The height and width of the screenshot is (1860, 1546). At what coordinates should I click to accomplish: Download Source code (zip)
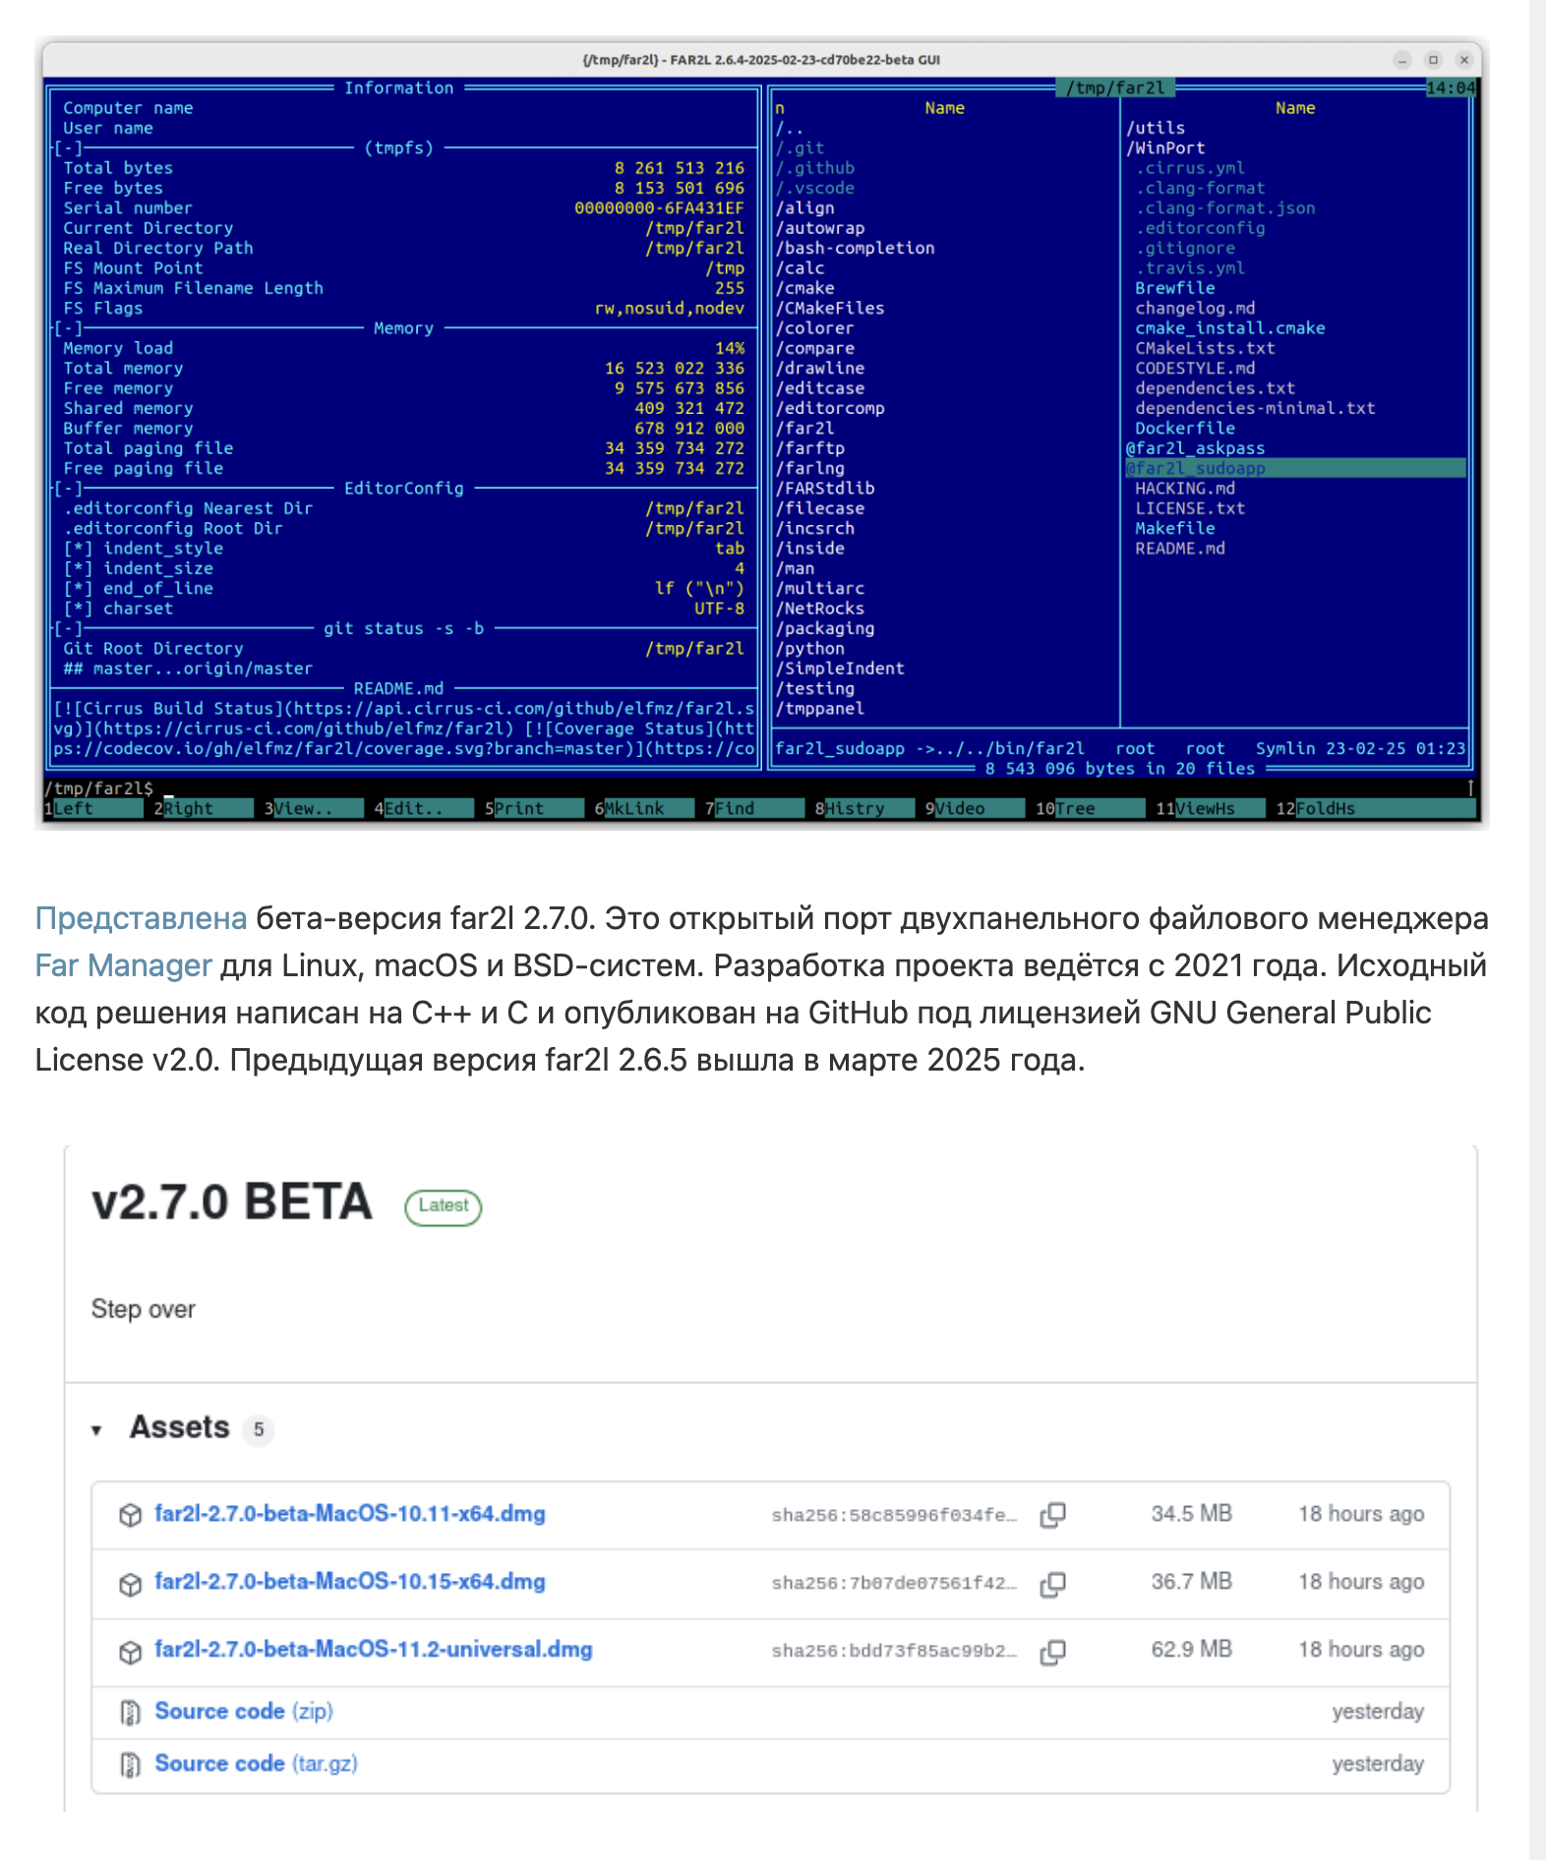pyautogui.click(x=244, y=1712)
